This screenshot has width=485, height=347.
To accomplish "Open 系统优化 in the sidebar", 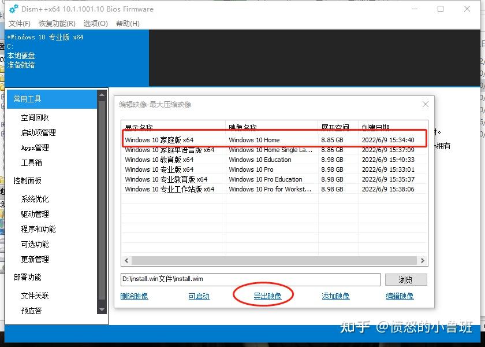I will (35, 199).
